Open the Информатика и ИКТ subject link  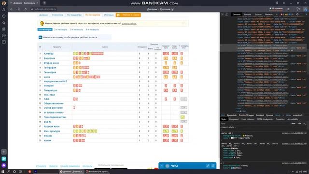[x=56, y=81]
